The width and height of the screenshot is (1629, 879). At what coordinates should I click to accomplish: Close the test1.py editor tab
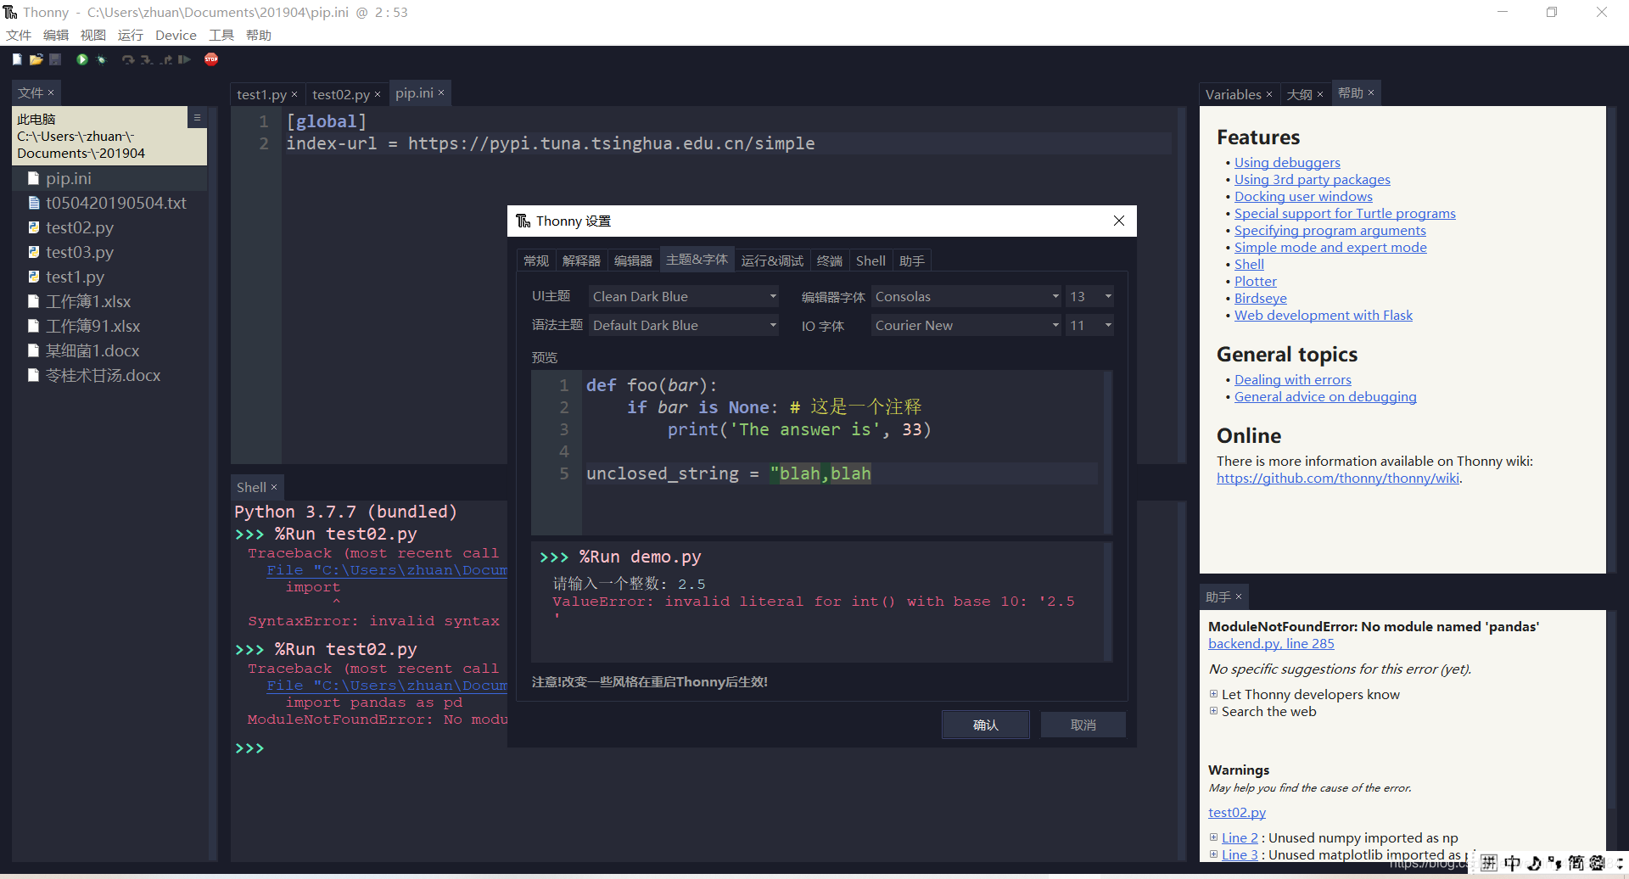(294, 94)
